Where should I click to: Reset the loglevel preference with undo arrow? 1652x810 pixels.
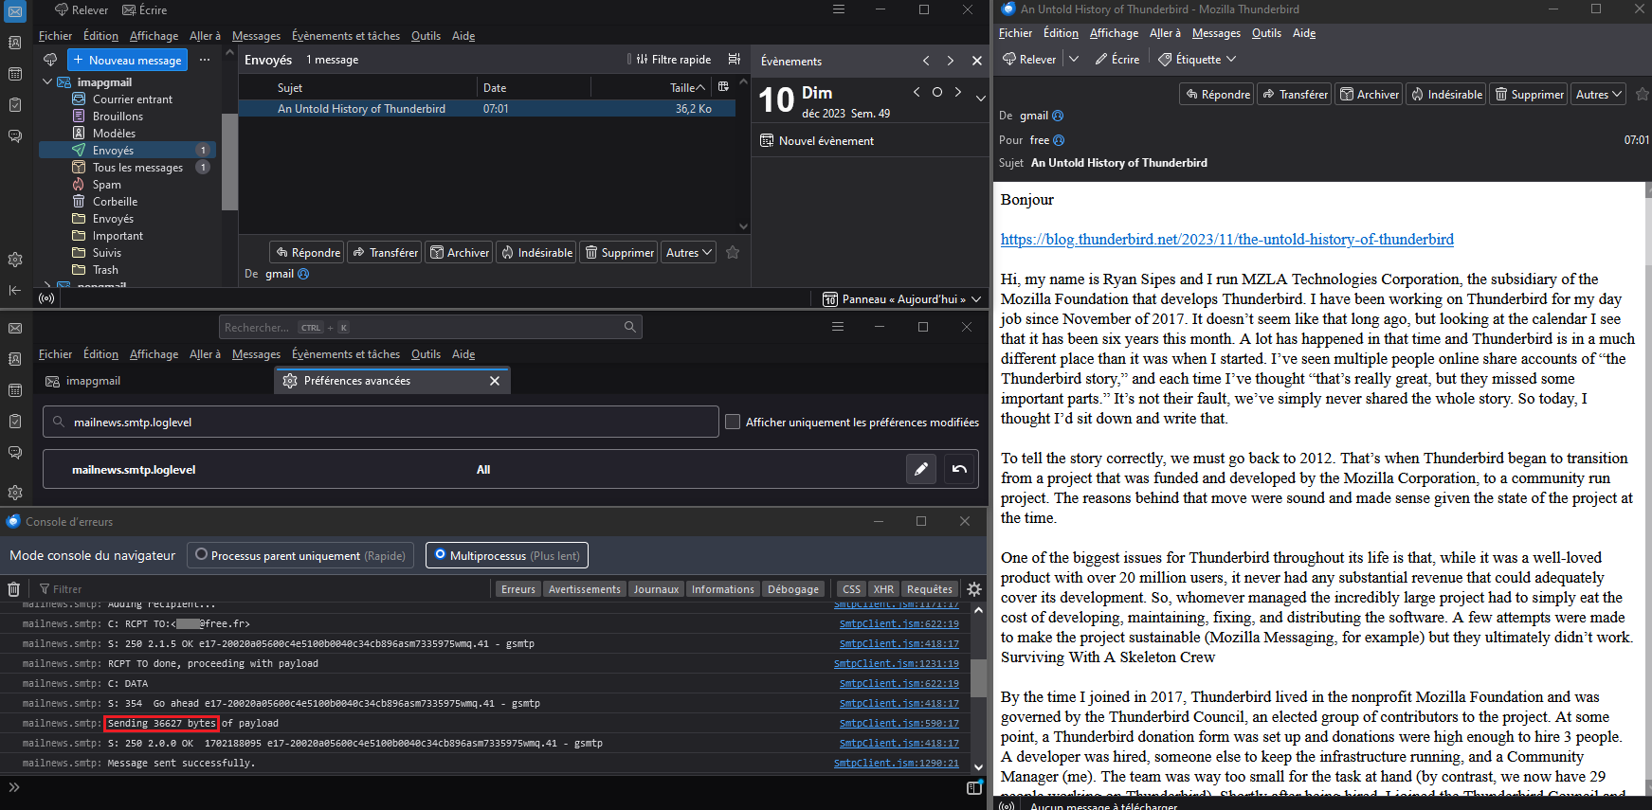click(959, 469)
